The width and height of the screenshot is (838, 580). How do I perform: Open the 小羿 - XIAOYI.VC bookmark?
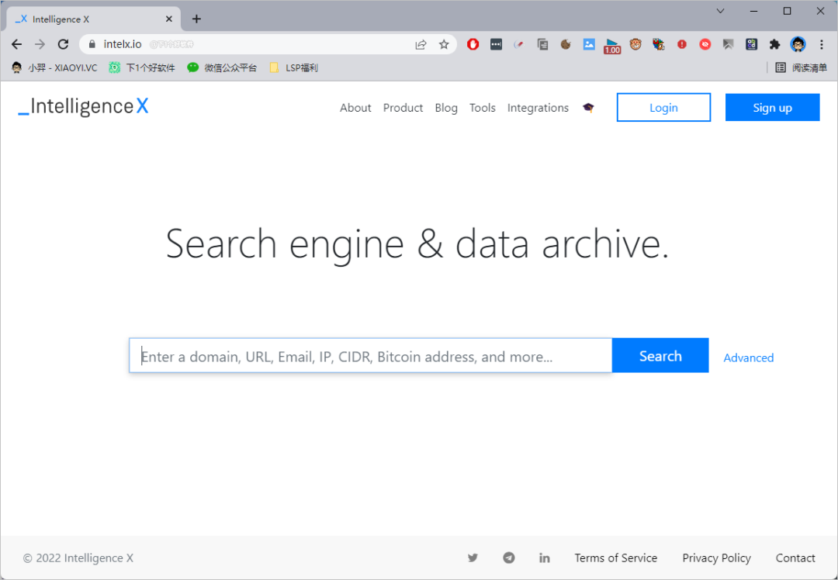point(54,67)
